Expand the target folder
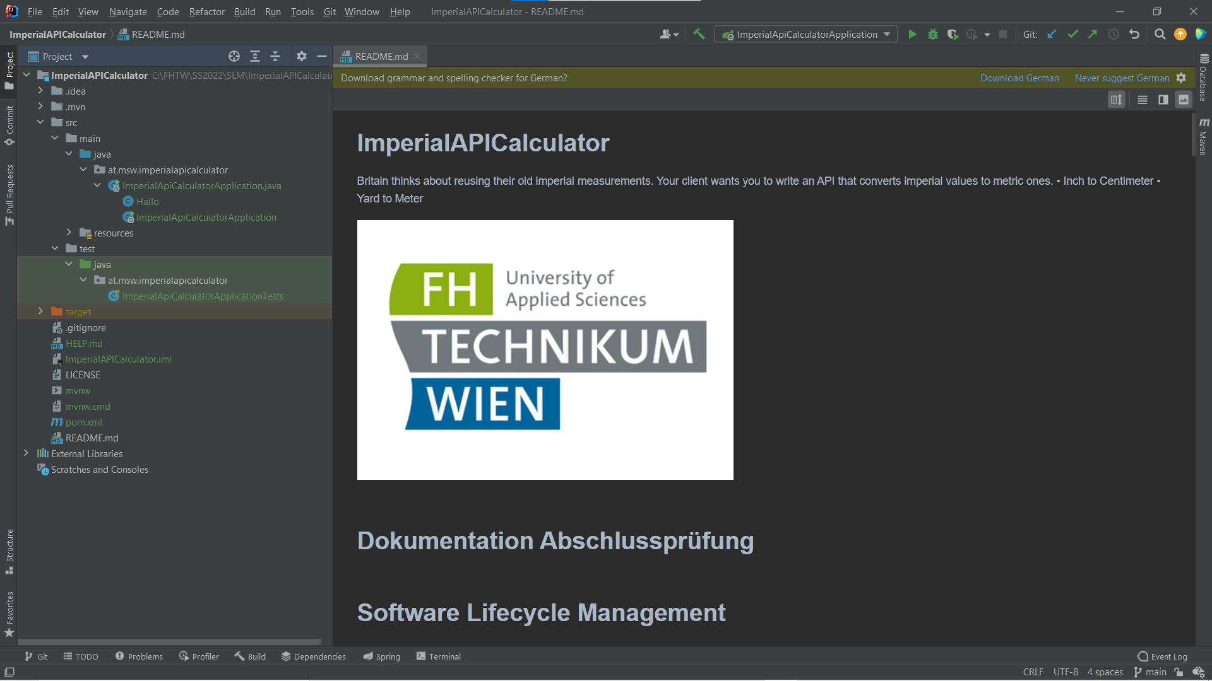Screen dimensions: 1212x681 [40, 311]
